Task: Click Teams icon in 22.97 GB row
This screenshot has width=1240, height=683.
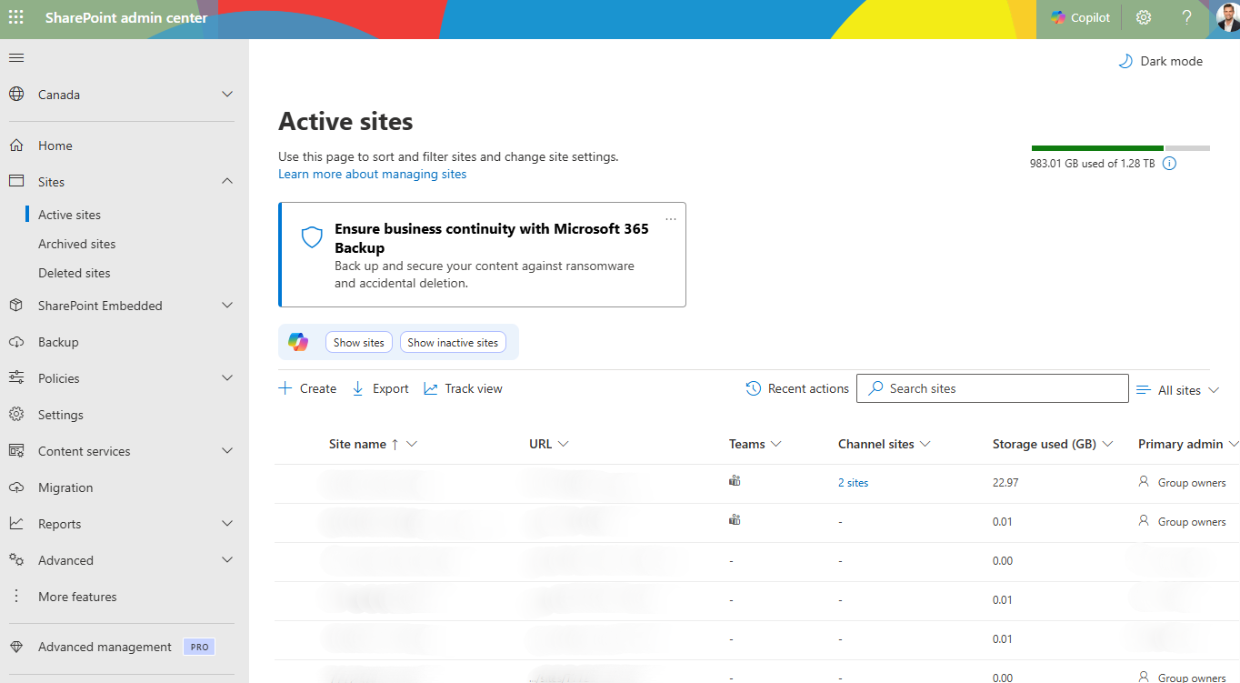Action: [x=735, y=481]
